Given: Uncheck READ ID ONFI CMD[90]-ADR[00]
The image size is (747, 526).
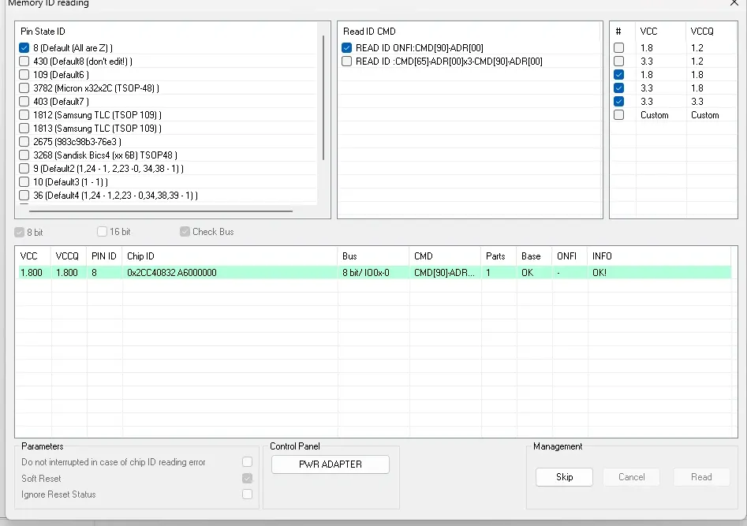Looking at the screenshot, I should (347, 47).
